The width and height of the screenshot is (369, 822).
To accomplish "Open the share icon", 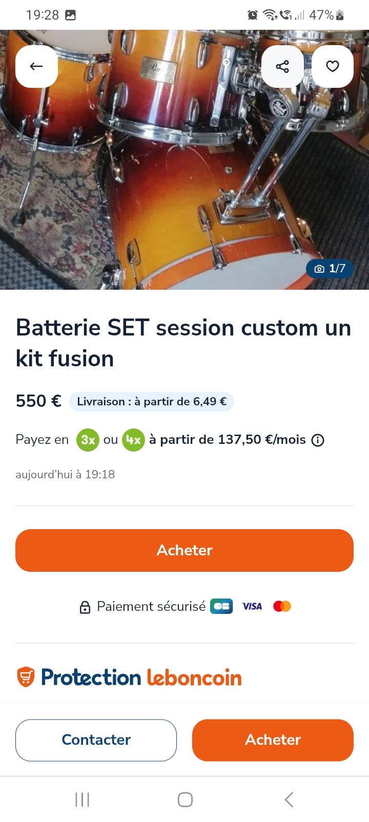I will tap(282, 66).
